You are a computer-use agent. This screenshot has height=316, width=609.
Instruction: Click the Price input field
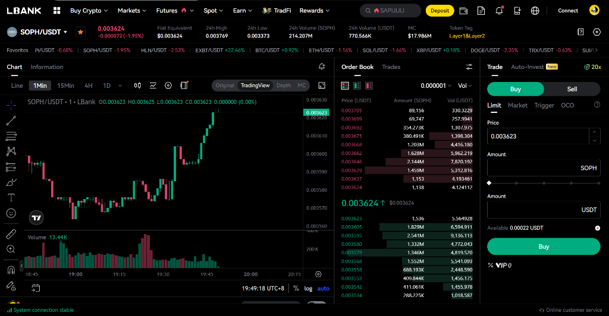[538, 136]
